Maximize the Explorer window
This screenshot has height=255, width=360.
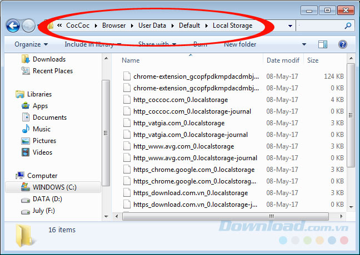(x=327, y=11)
